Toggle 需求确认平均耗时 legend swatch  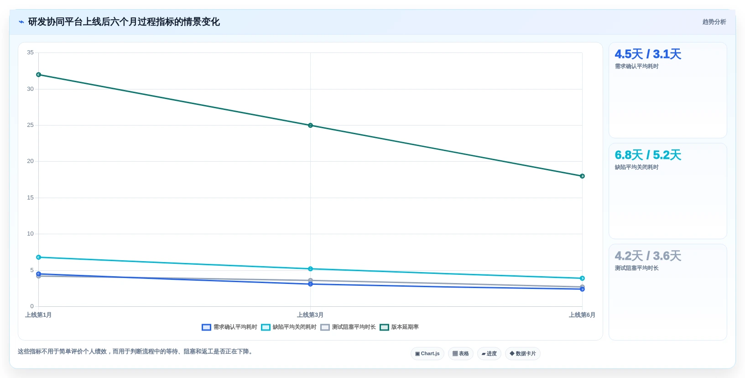206,327
